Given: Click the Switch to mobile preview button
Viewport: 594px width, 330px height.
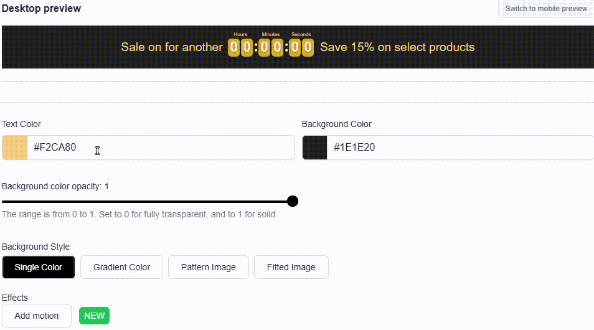Looking at the screenshot, I should pyautogui.click(x=546, y=9).
